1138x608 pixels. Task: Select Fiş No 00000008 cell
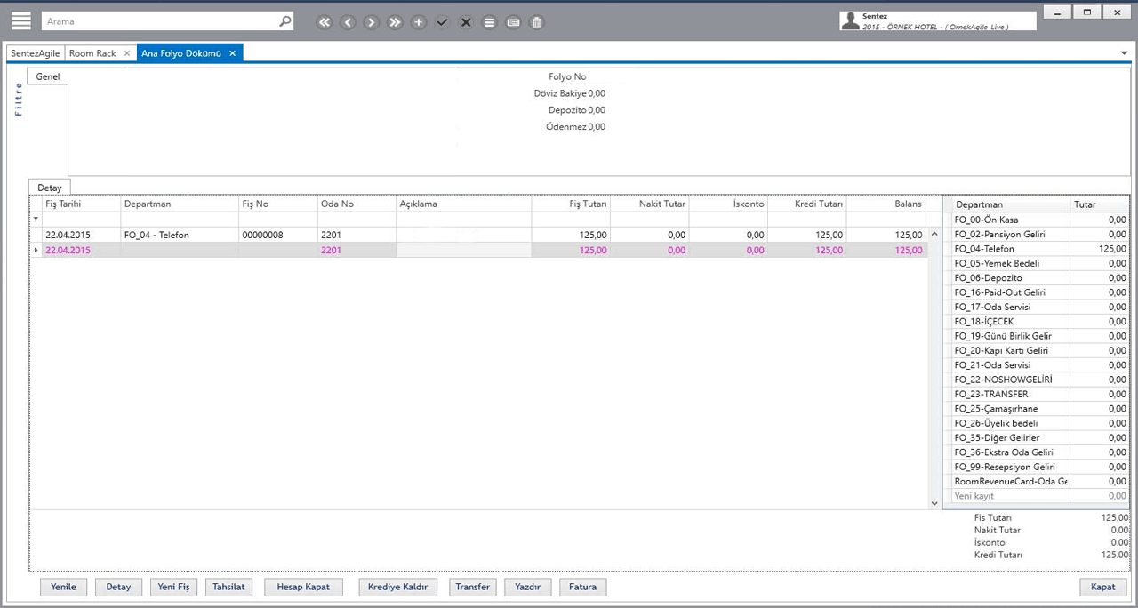(277, 235)
